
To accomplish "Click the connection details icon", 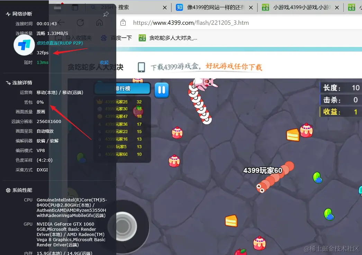I will coord(8,83).
